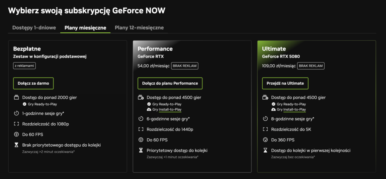Click 'Dostęp do ponad 2000 gier' text

[49, 97]
